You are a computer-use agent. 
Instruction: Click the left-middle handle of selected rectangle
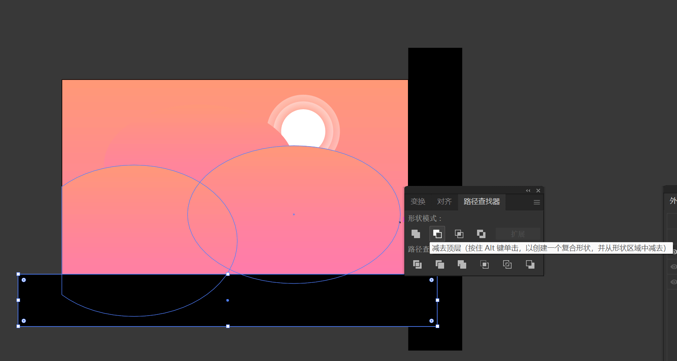coord(18,300)
